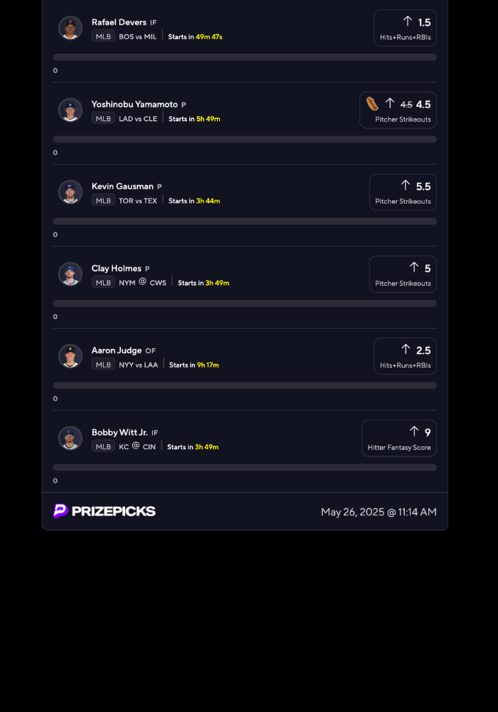Click the May 26, 2025 timestamp
The image size is (498, 712).
point(378,512)
